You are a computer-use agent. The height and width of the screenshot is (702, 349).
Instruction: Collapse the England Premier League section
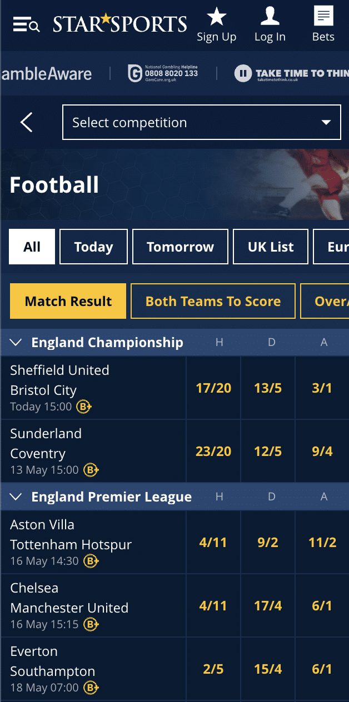pos(16,497)
